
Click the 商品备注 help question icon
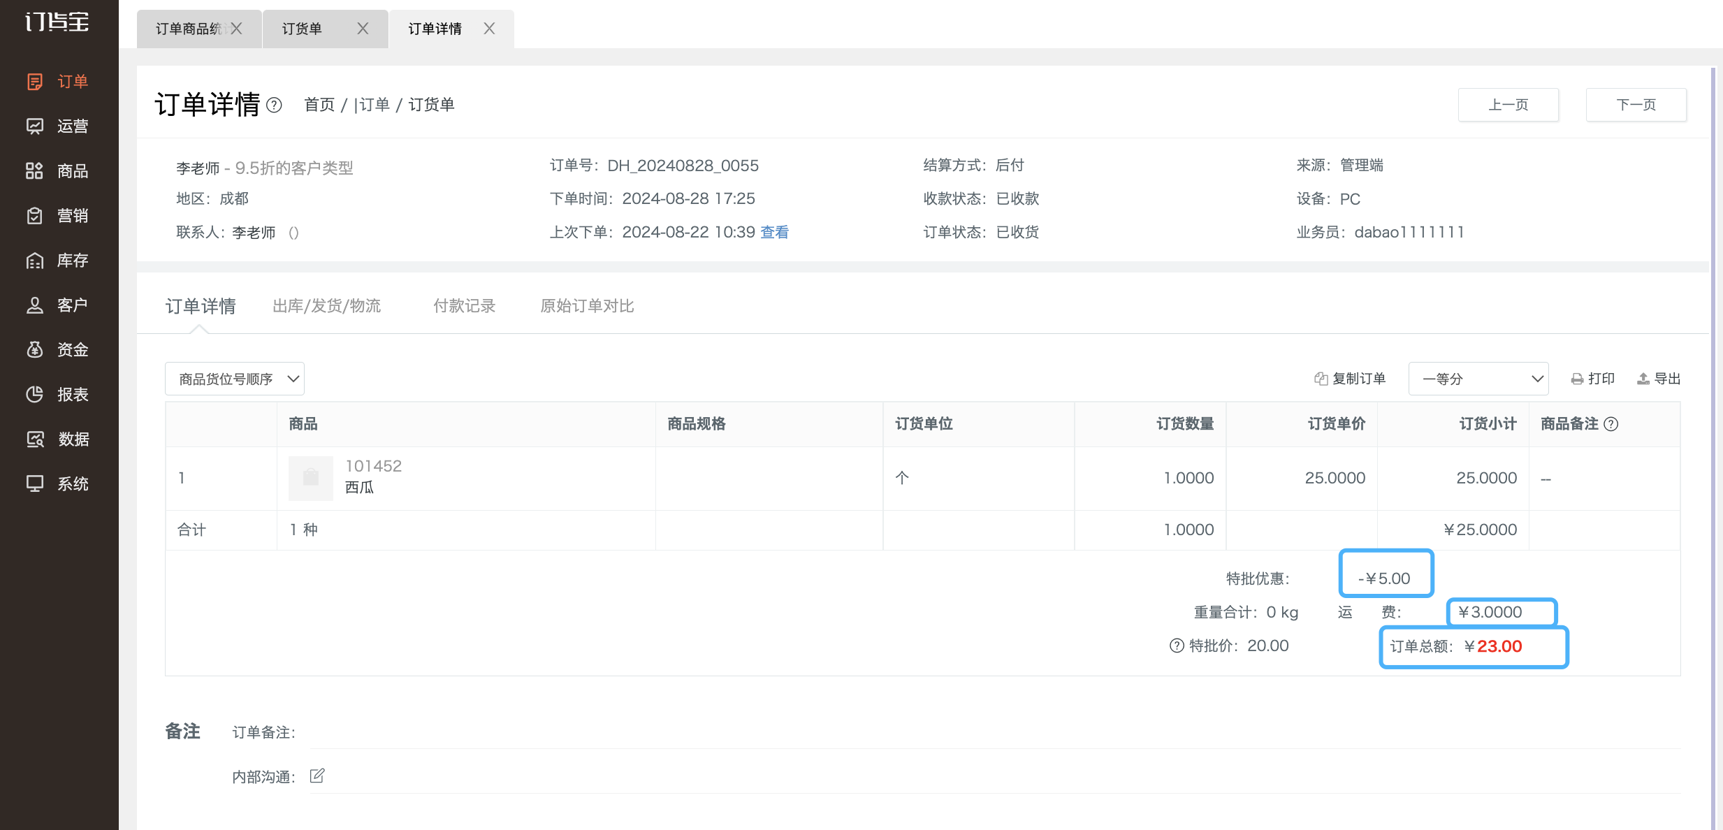1611,424
